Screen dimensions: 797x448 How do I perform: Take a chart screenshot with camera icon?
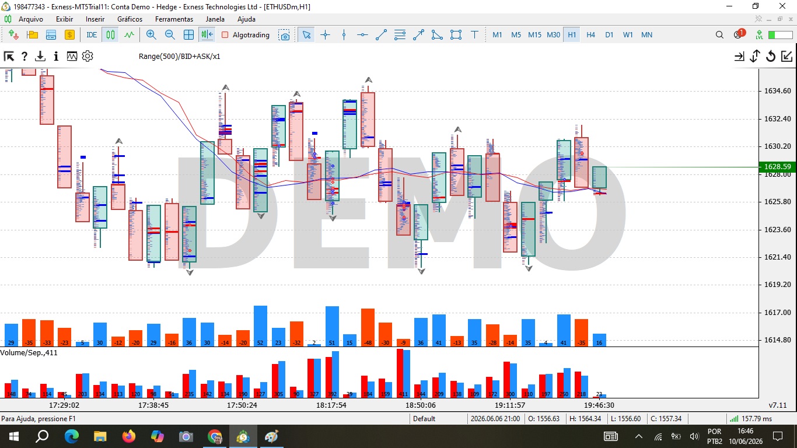point(284,35)
